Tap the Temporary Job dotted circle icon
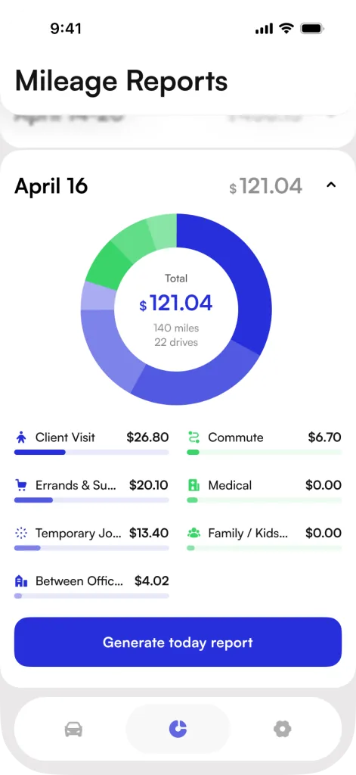356x775 pixels. click(20, 533)
